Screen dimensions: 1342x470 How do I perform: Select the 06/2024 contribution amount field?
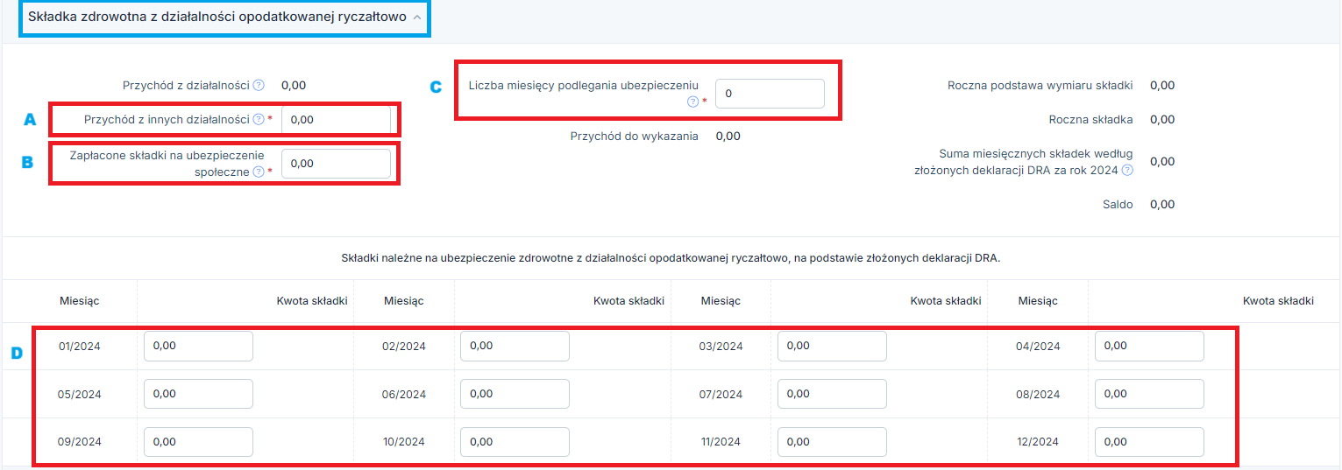click(x=515, y=394)
